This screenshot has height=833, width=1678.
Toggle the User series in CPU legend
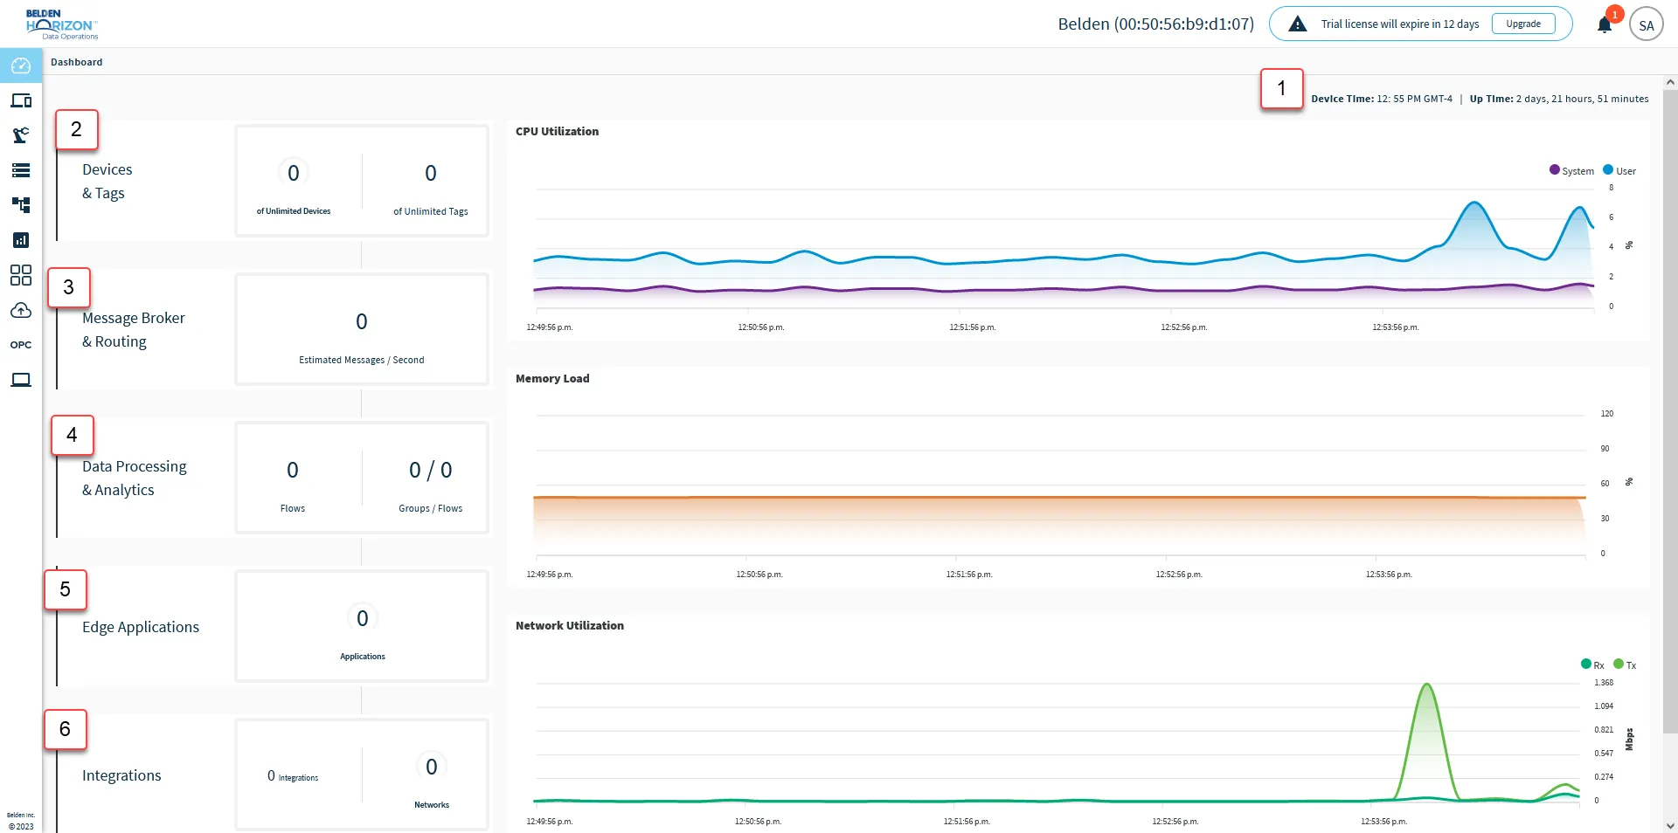1619,170
